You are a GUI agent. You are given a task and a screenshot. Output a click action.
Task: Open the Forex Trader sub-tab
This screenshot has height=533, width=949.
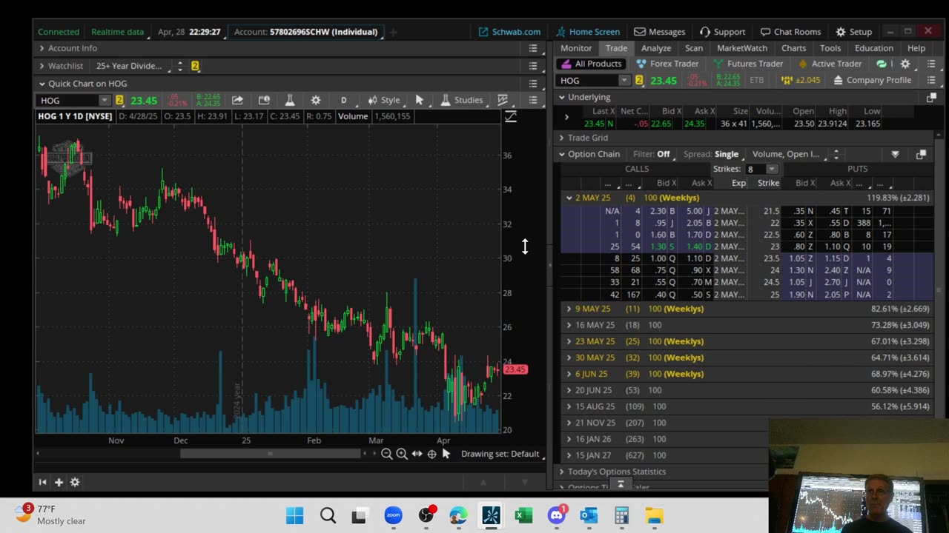pos(667,64)
